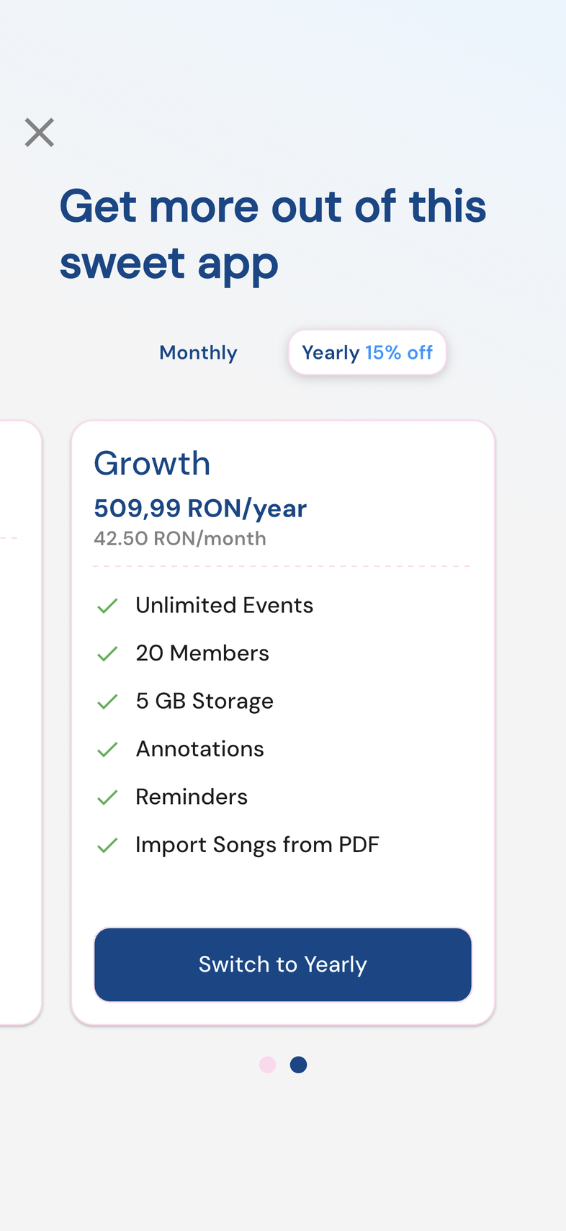This screenshot has height=1231, width=566.
Task: Click the 509,99 RON/year price
Action: 200,509
